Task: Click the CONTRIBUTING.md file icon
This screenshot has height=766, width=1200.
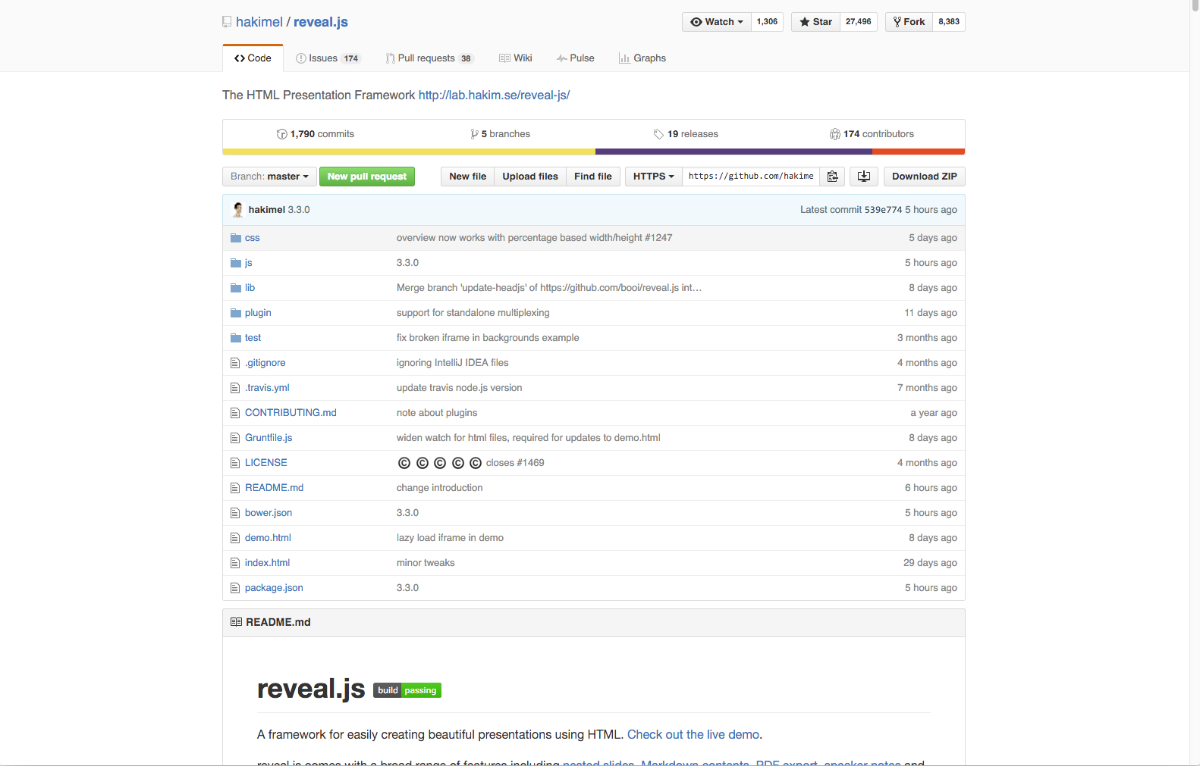Action: tap(235, 413)
